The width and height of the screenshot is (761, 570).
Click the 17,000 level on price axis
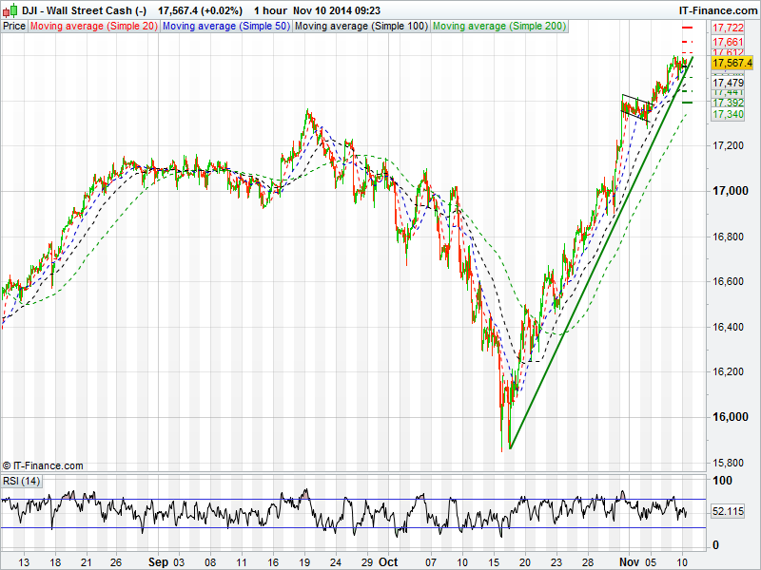(x=730, y=191)
